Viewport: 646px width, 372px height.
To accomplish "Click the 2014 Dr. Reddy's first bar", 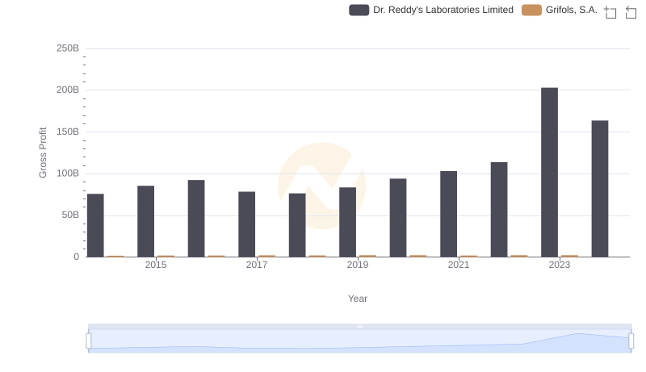I will [95, 225].
